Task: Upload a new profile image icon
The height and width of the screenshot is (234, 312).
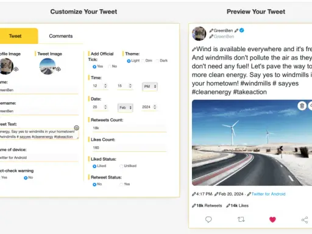Action: [x=16, y=69]
